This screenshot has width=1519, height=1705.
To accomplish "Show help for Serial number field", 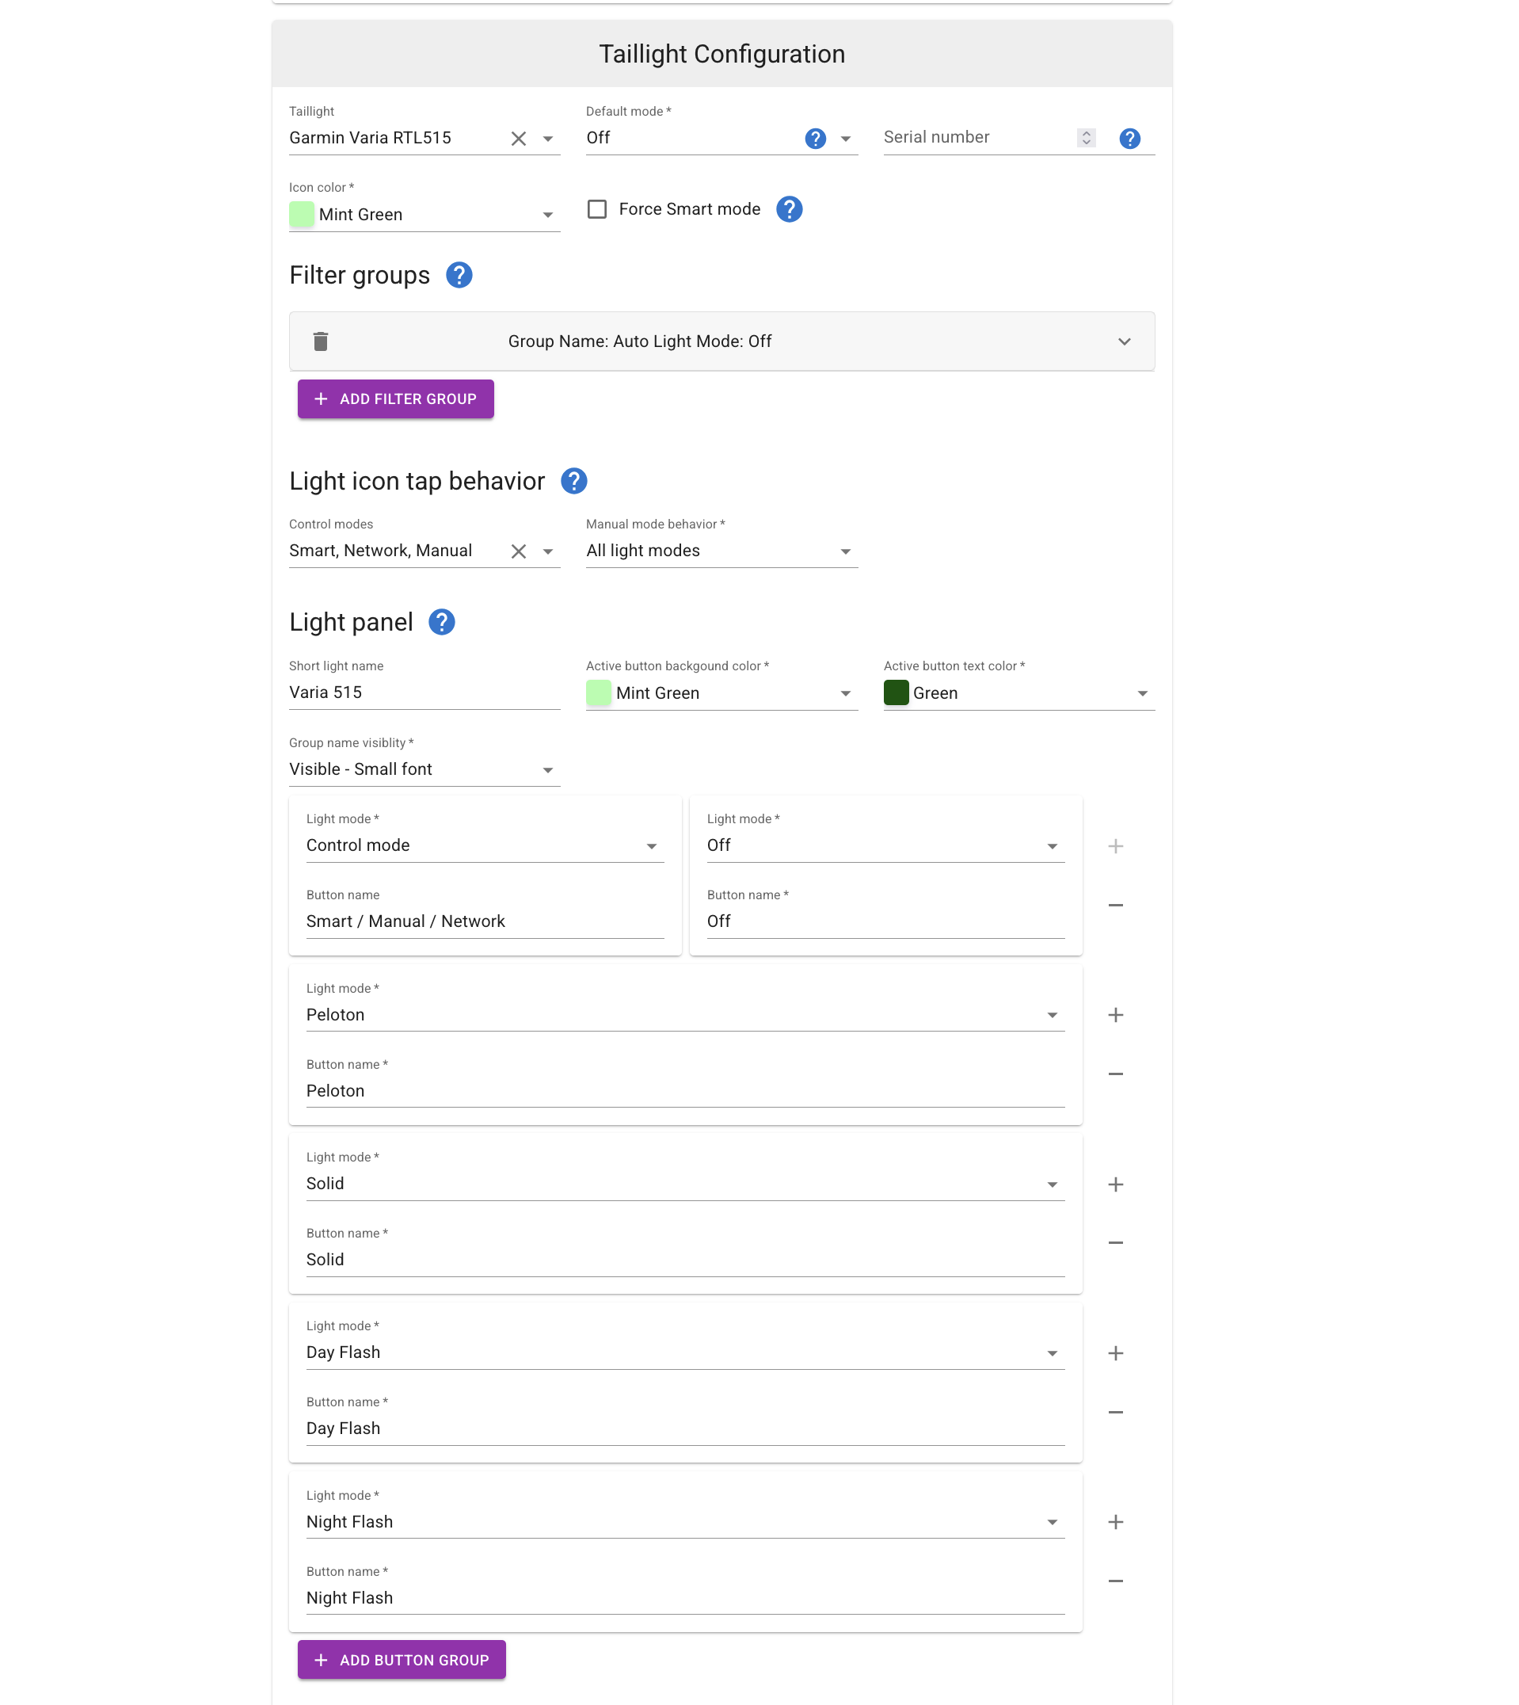I will coord(1129,139).
